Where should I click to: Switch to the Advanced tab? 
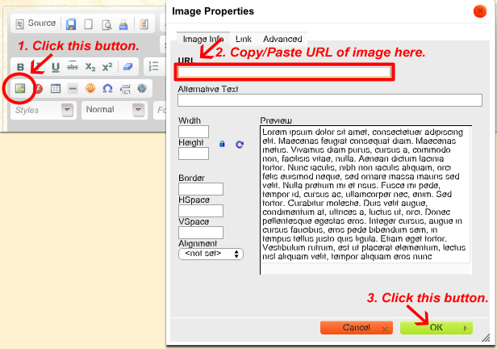[x=282, y=39]
